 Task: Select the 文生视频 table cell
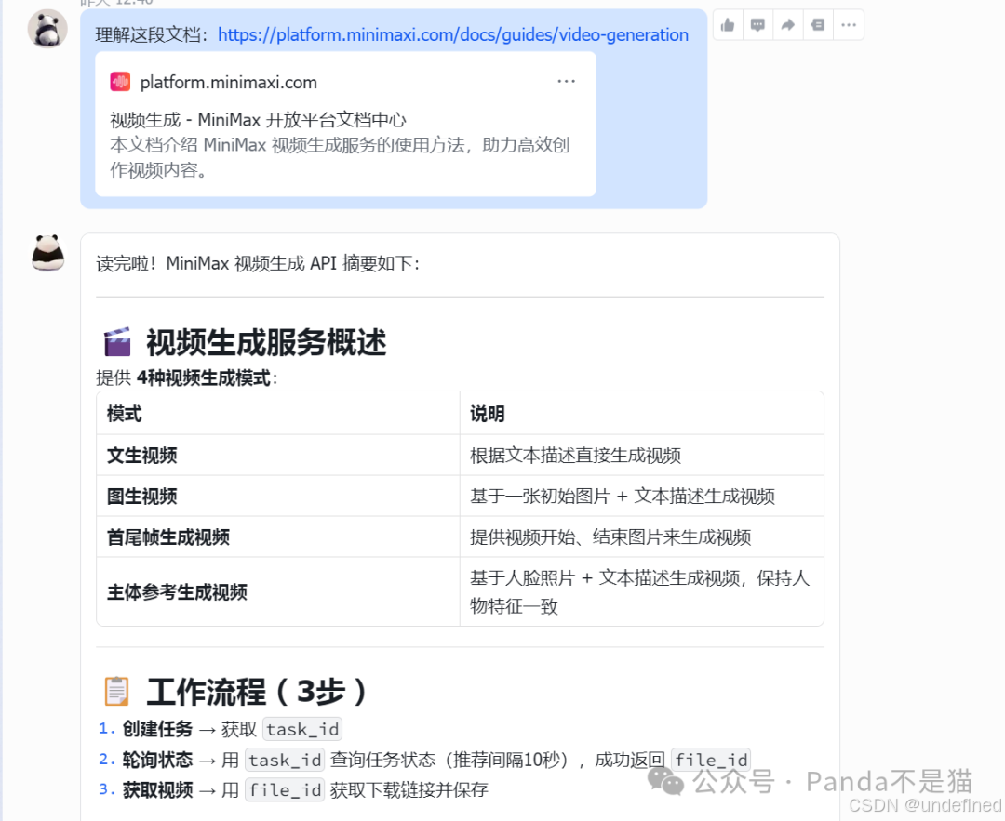click(x=278, y=456)
